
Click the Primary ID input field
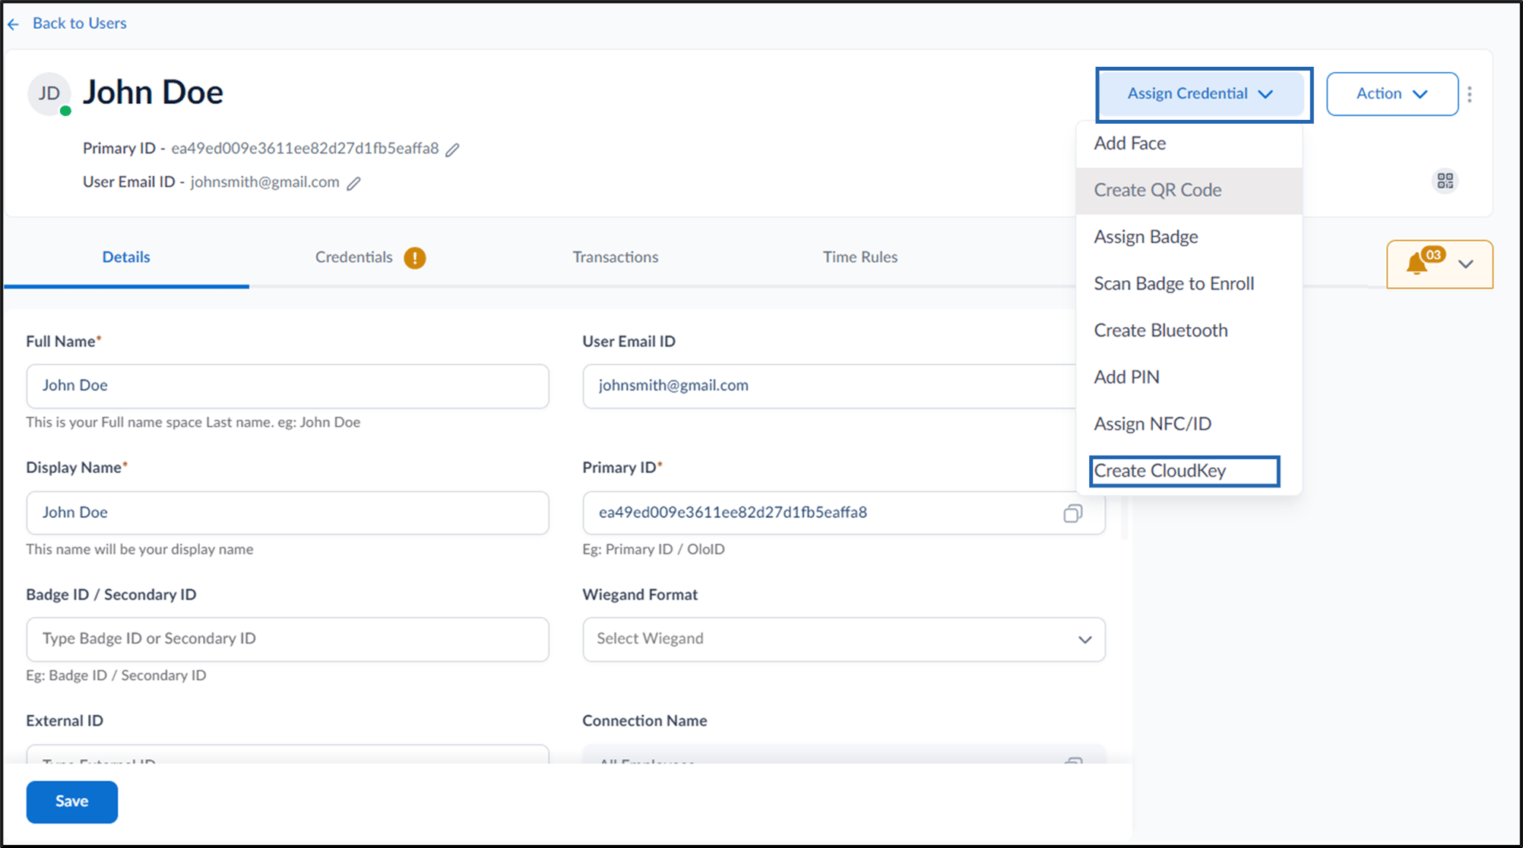tap(844, 513)
